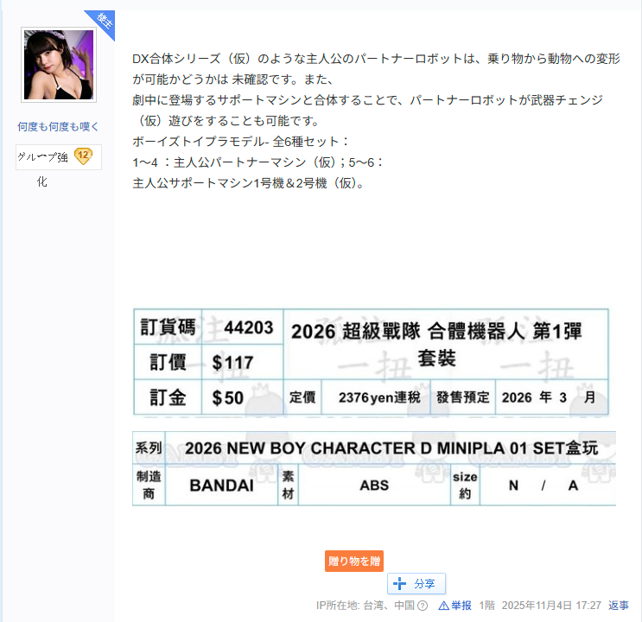Click the グループ強化 member title label

point(42,157)
